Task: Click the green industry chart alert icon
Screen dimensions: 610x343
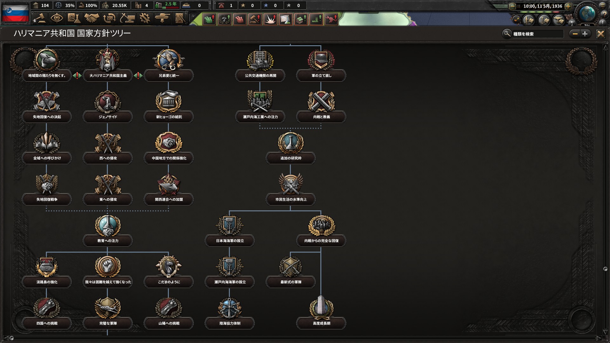Action: 316,19
